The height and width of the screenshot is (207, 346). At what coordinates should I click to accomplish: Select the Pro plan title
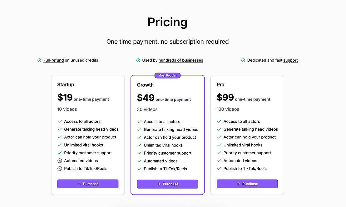tap(220, 85)
